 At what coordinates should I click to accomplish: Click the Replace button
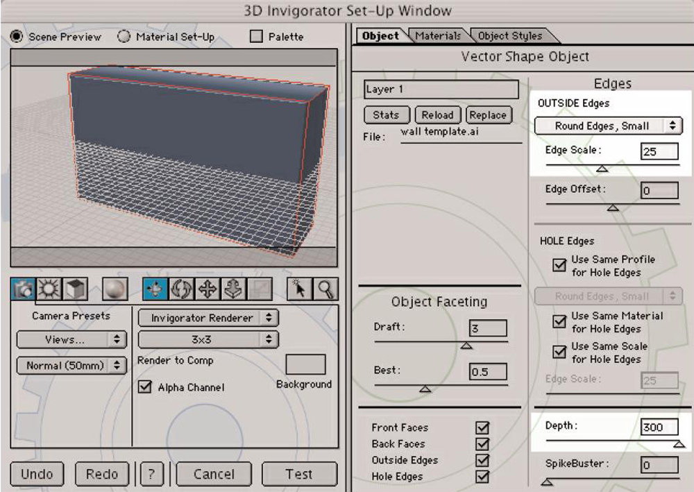click(x=489, y=115)
